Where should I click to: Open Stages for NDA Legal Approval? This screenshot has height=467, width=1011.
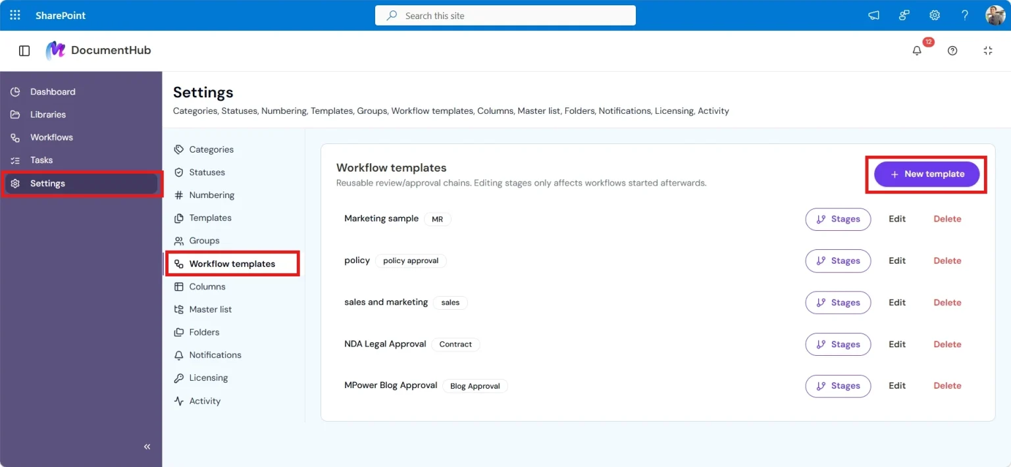838,344
